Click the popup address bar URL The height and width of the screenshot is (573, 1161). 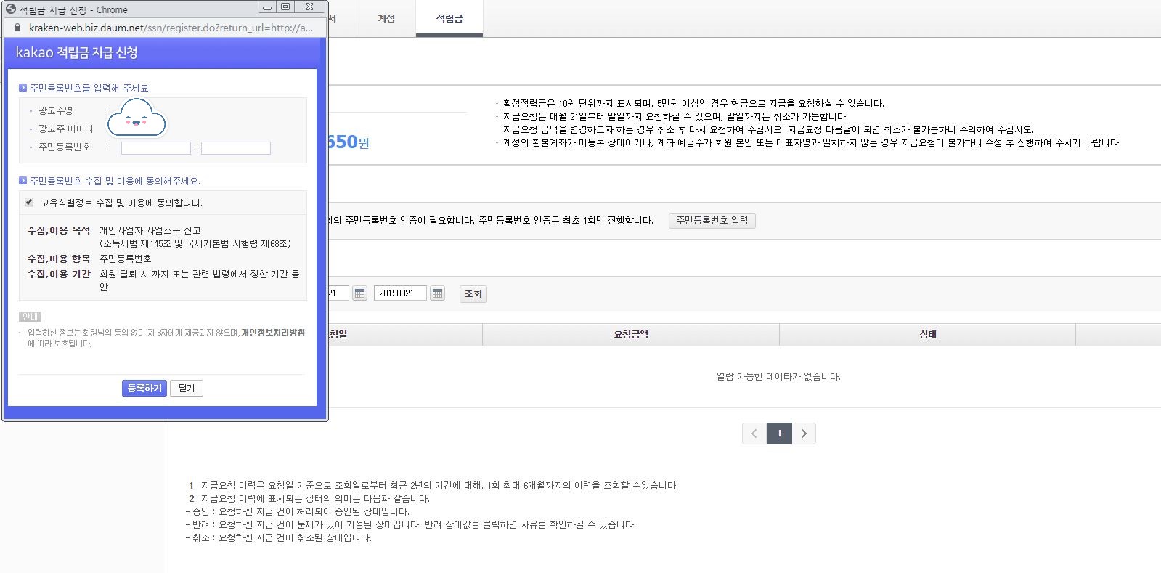pos(171,28)
